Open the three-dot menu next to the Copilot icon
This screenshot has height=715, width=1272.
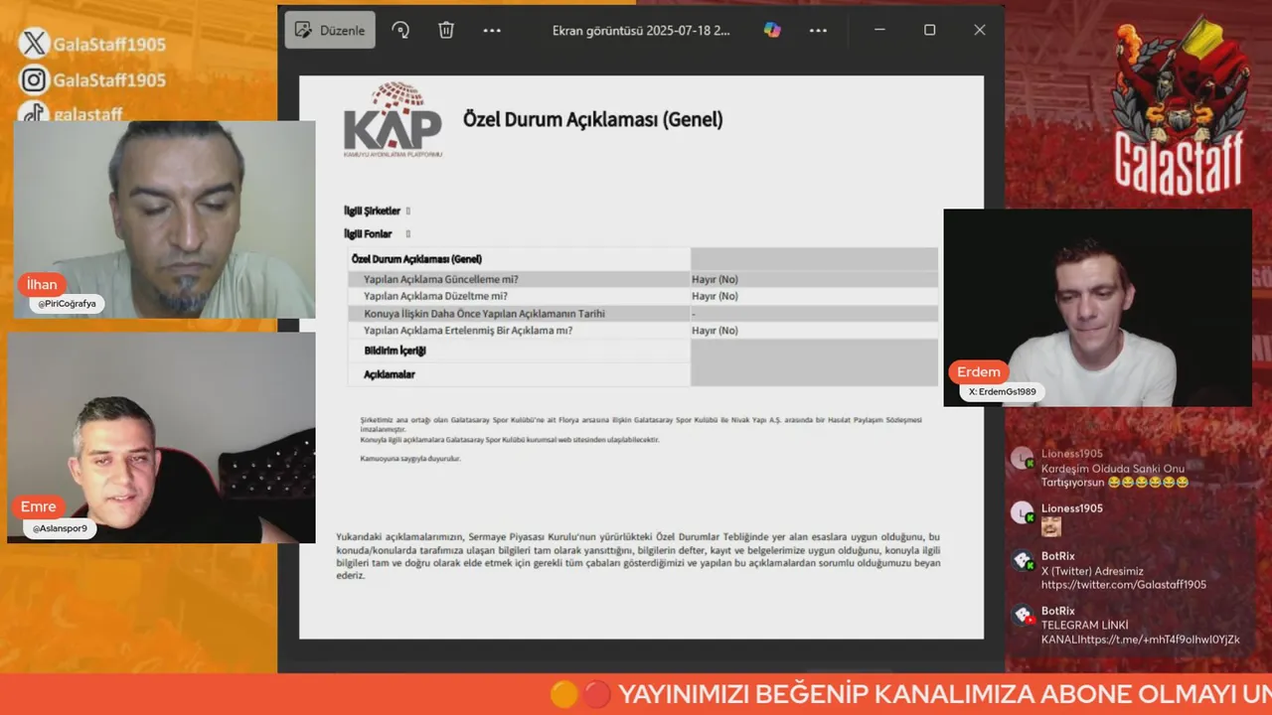pyautogui.click(x=818, y=30)
